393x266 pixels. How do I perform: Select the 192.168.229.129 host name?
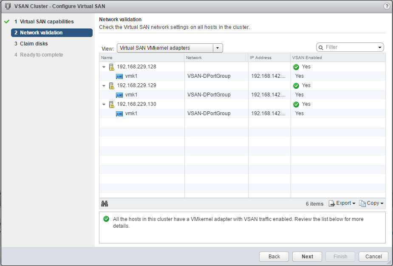pos(137,85)
